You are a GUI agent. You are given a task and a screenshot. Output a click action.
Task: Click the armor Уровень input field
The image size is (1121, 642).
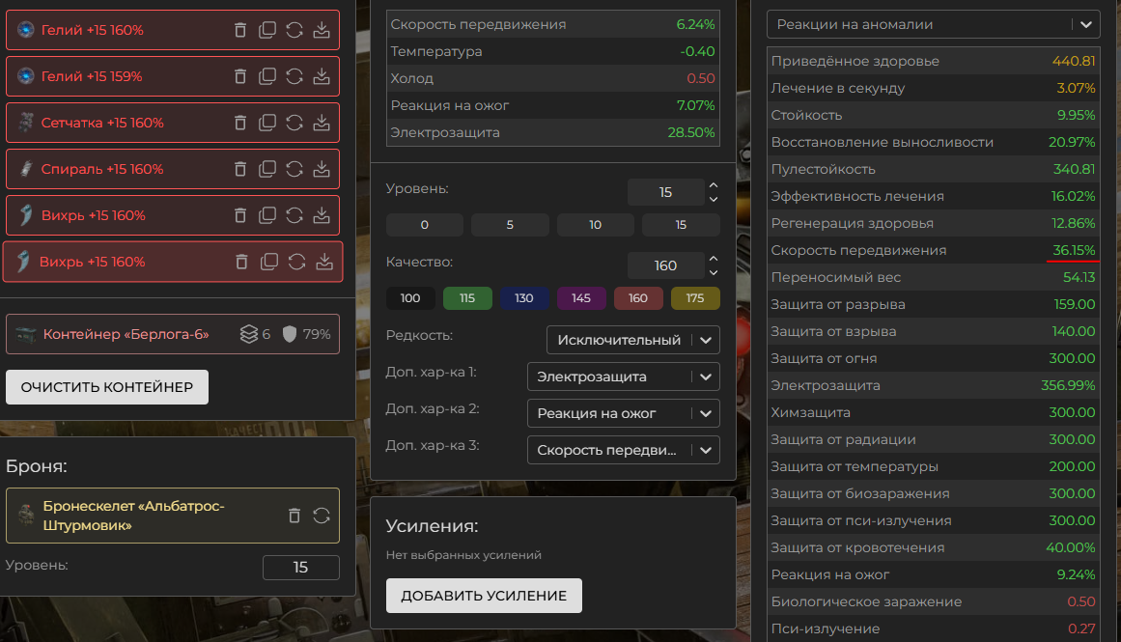click(300, 568)
